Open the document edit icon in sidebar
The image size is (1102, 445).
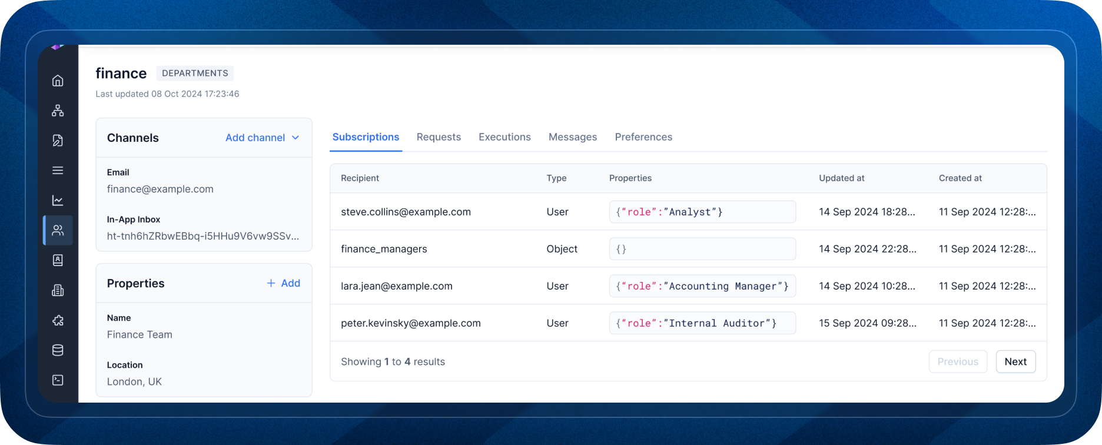point(58,141)
